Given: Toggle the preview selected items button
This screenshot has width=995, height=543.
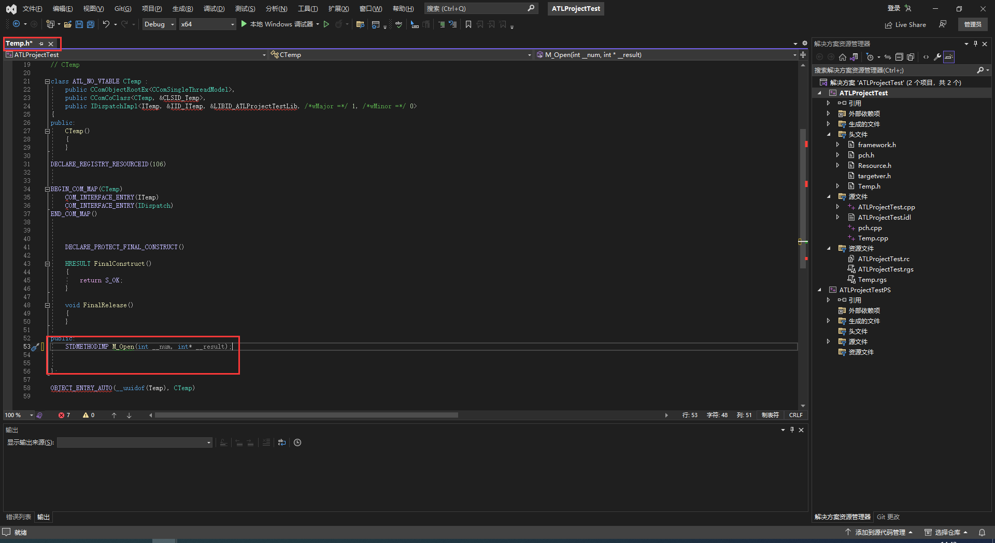Looking at the screenshot, I should point(949,57).
